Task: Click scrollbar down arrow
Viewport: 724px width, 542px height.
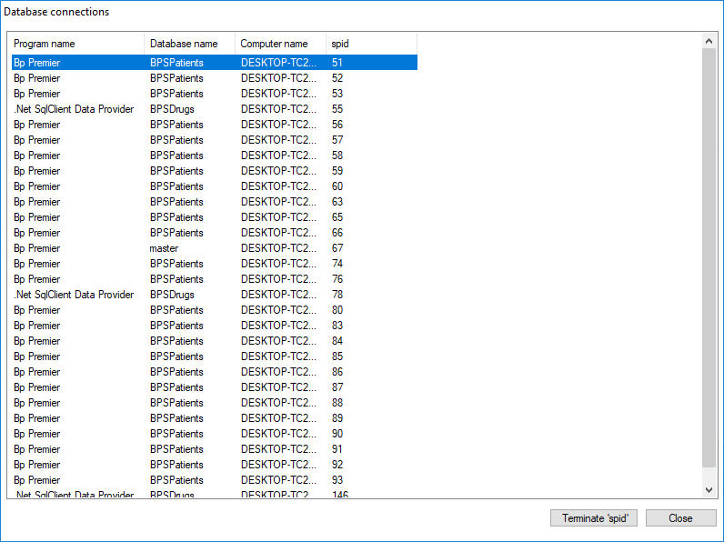Action: 709,490
